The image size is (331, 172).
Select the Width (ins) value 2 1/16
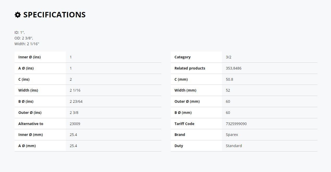click(x=75, y=90)
